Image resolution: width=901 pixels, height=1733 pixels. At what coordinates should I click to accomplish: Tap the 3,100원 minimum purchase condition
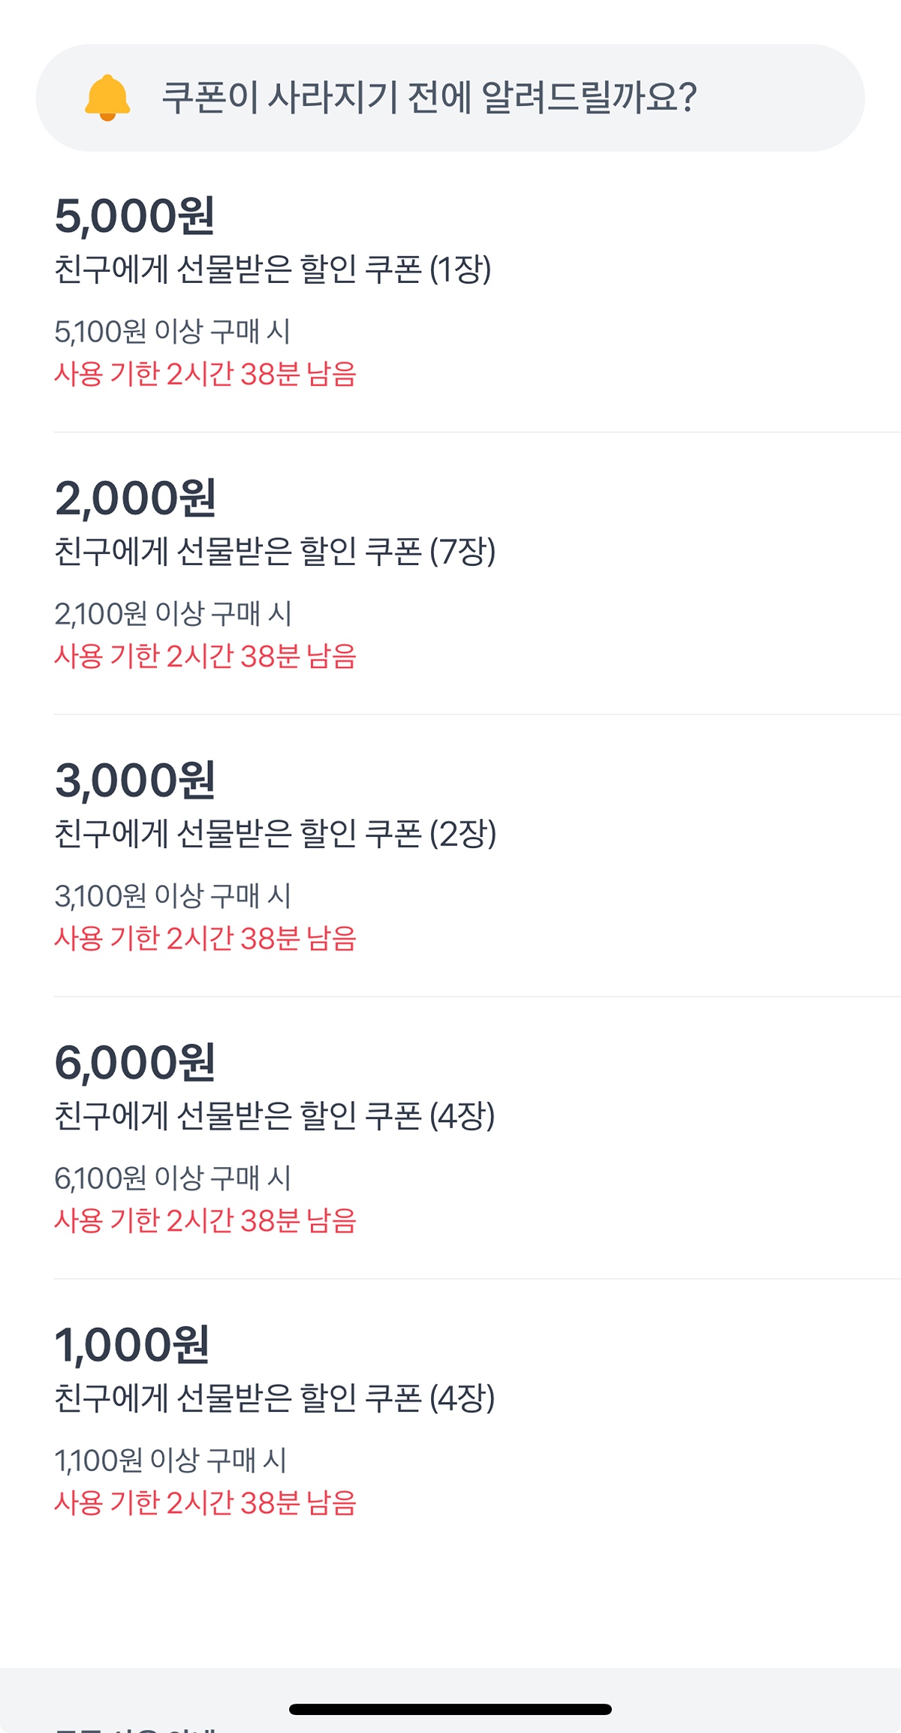coord(172,895)
